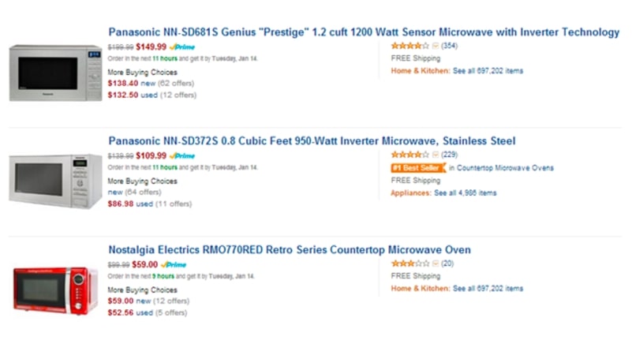Click the Prime badge next to $109.99

[182, 155]
